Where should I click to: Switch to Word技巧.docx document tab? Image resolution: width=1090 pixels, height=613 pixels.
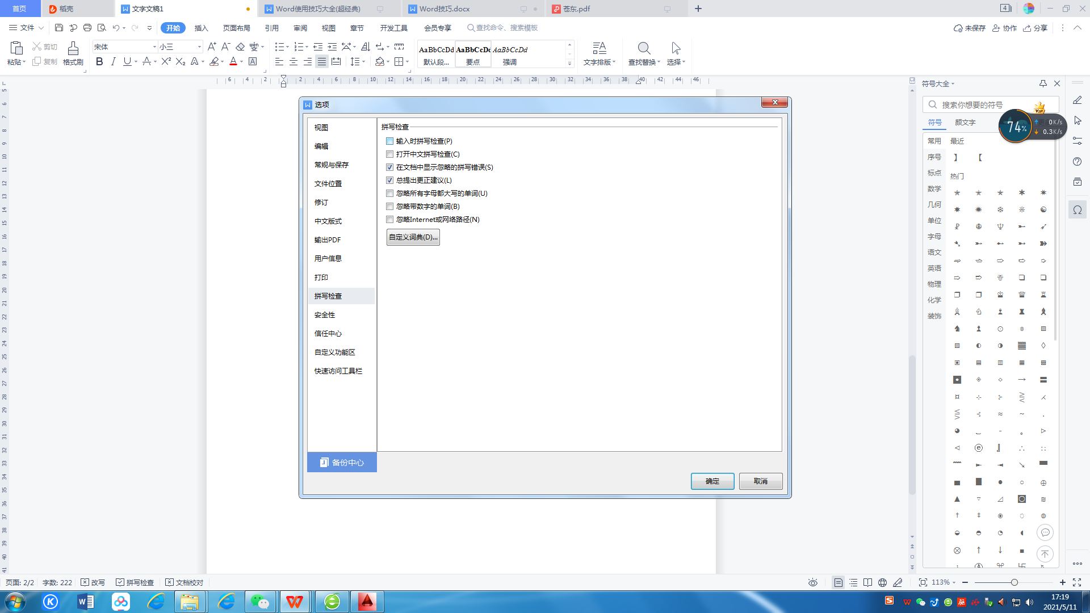tap(445, 9)
